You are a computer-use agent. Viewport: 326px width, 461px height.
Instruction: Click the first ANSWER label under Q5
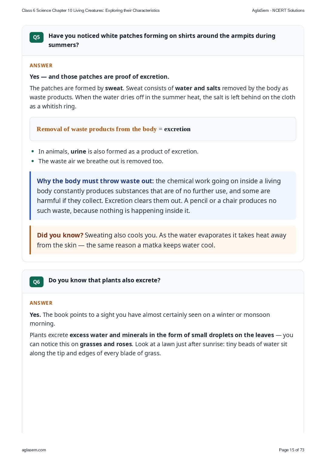pyautogui.click(x=41, y=65)
